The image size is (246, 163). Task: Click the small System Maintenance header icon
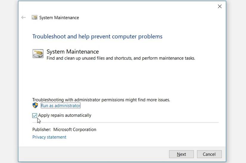(x=35, y=18)
